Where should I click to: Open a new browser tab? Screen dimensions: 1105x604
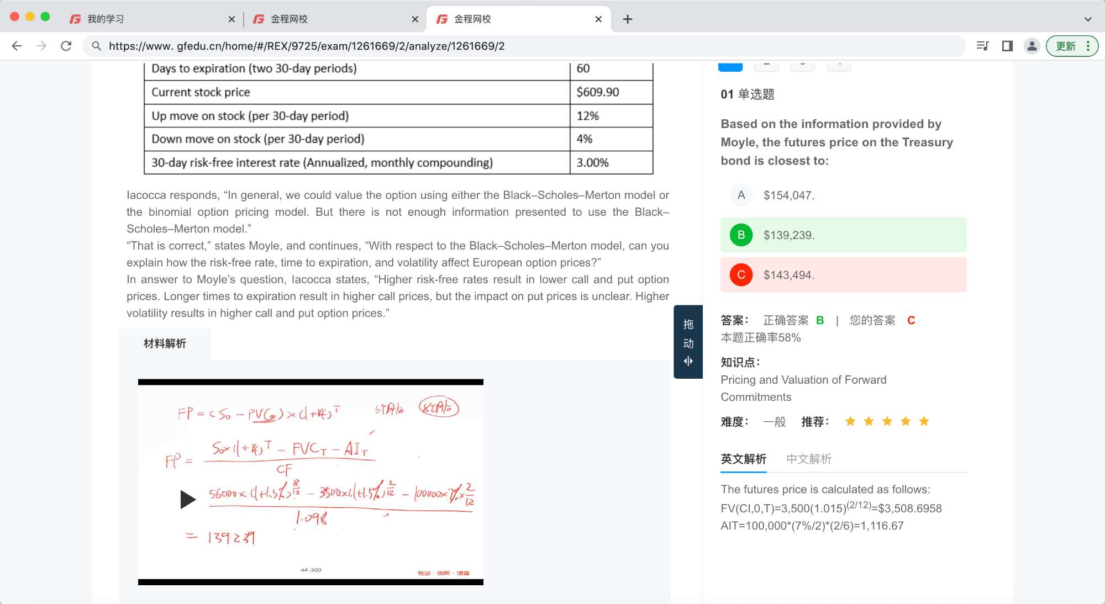(x=628, y=19)
